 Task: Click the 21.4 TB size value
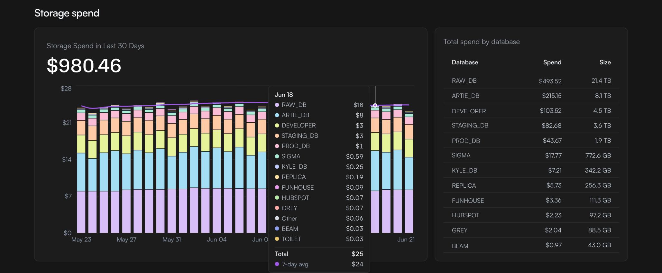(x=601, y=81)
